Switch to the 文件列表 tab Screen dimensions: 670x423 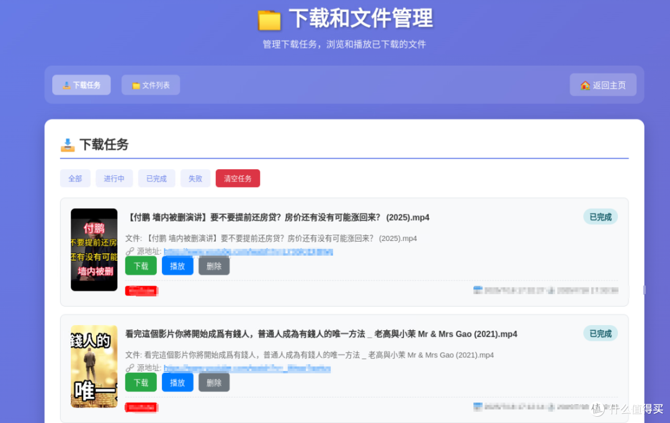click(150, 85)
